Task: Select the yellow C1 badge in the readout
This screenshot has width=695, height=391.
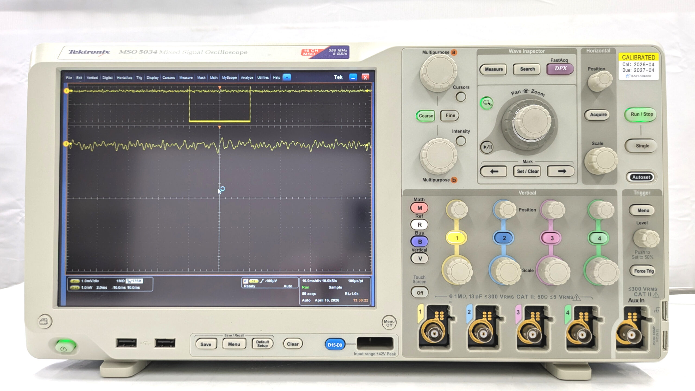Action: tap(75, 281)
